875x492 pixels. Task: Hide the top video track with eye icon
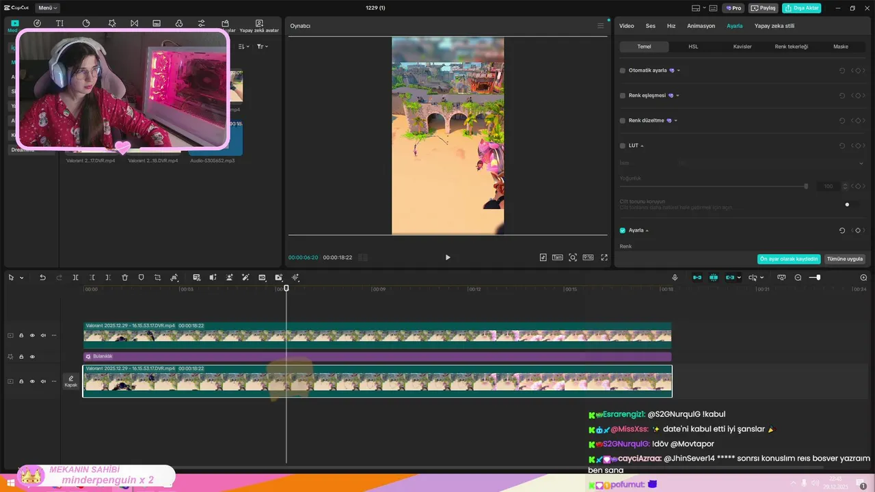(x=32, y=336)
